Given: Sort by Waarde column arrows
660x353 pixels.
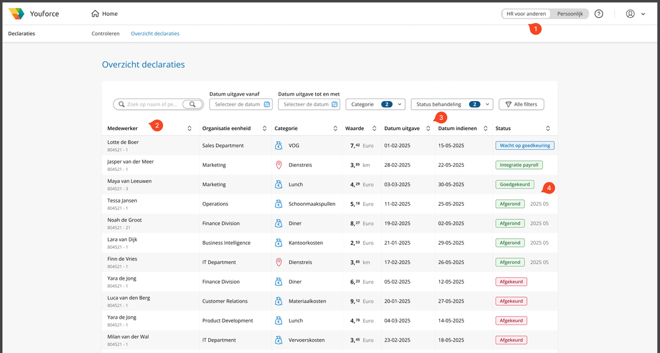Looking at the screenshot, I should click(374, 129).
